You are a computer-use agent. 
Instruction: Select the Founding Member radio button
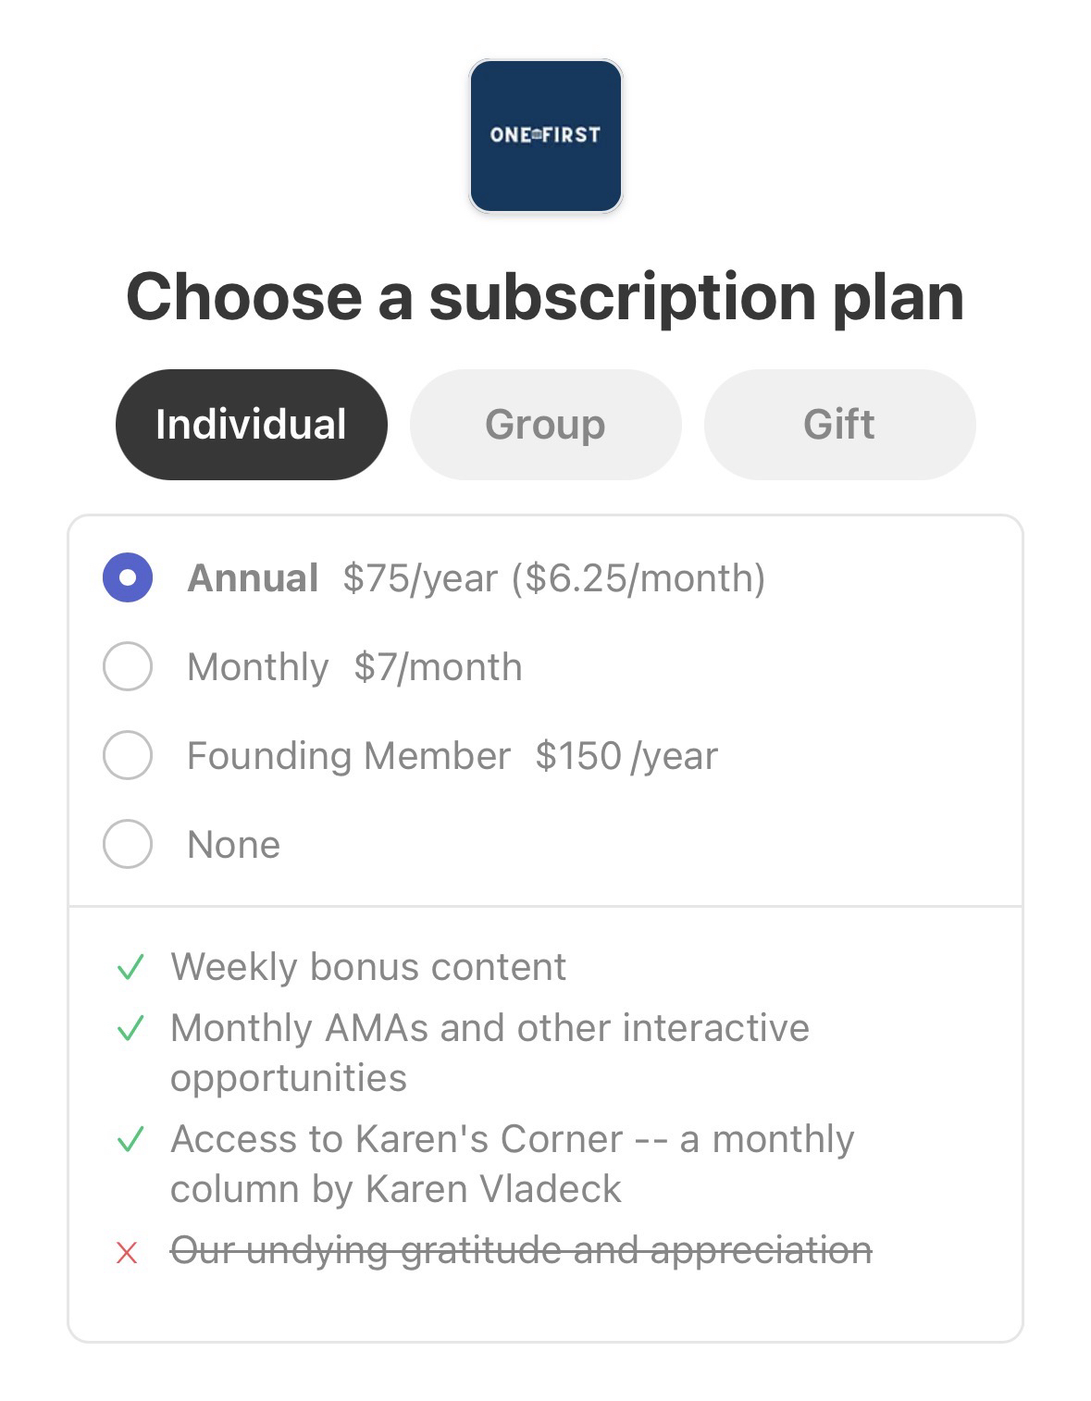[128, 756]
